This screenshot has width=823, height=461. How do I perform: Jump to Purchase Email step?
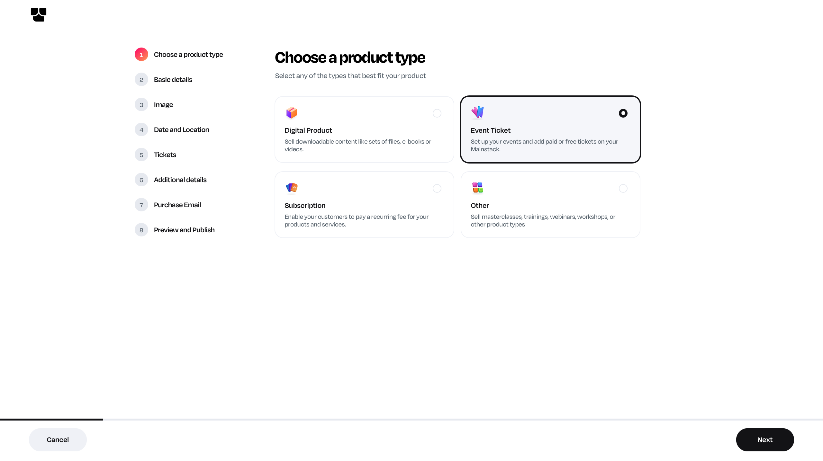177,205
